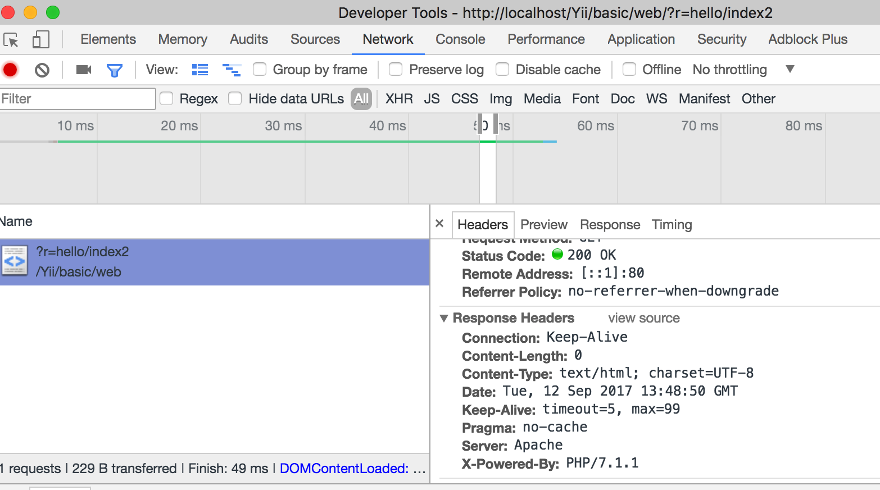Open the Security tab
880x490 pixels.
(x=722, y=39)
